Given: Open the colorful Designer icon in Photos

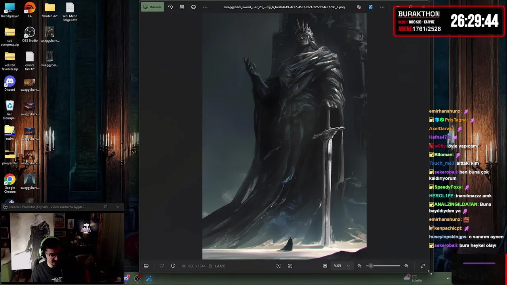Looking at the screenshot, I should click(359, 7).
